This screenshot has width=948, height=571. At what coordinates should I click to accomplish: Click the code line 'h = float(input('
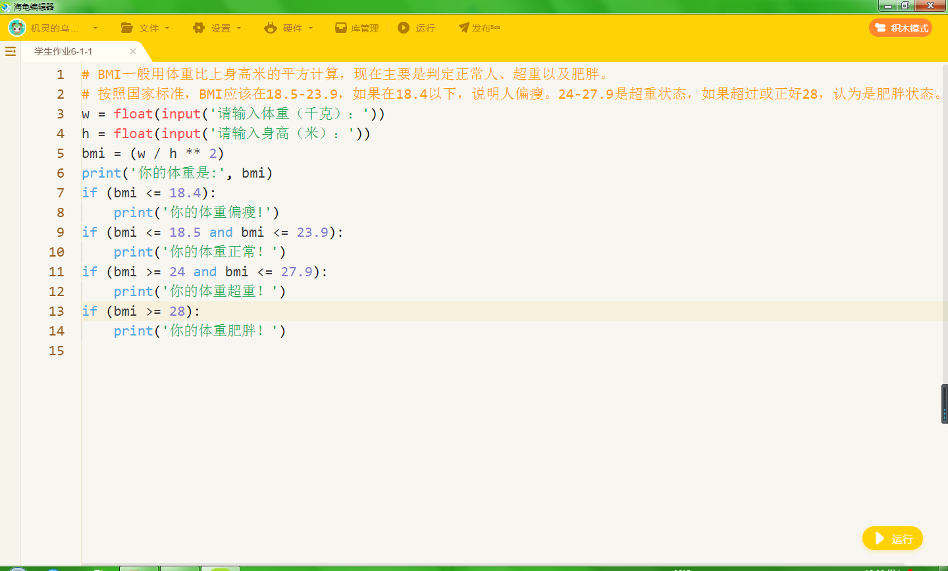pos(226,134)
